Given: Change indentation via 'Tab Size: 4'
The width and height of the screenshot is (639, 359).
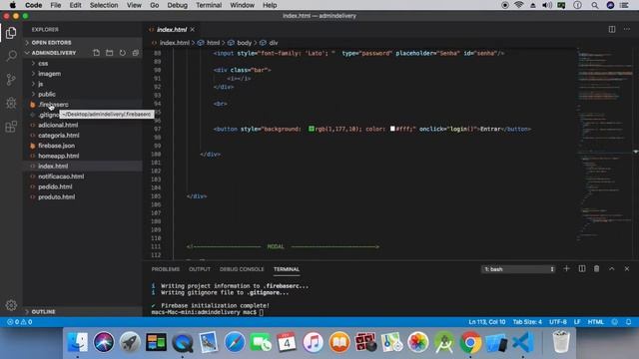Looking at the screenshot, I should click(527, 322).
